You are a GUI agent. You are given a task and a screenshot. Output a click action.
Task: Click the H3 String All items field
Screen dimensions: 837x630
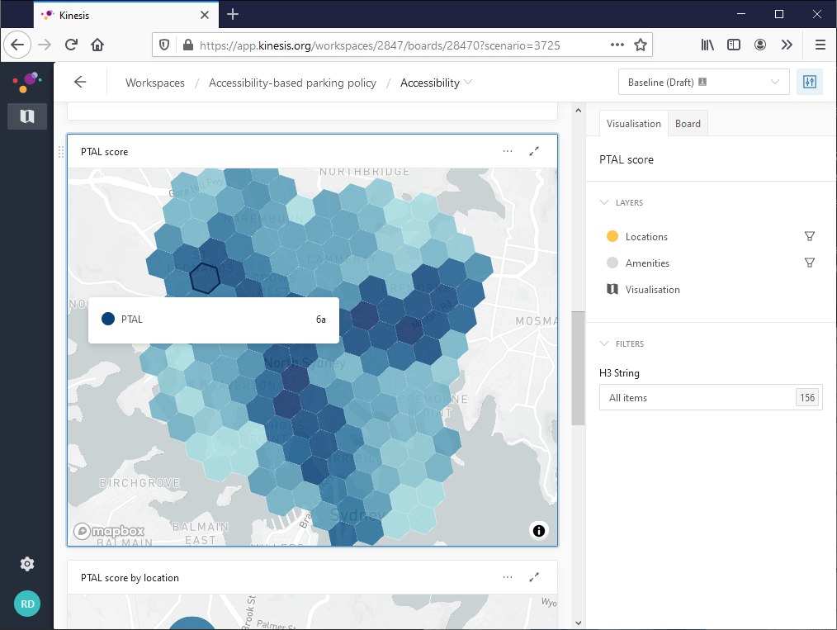tap(697, 398)
